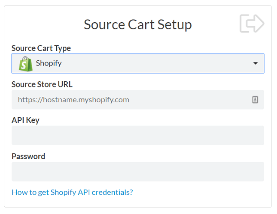Click the API Key label

coord(25,120)
